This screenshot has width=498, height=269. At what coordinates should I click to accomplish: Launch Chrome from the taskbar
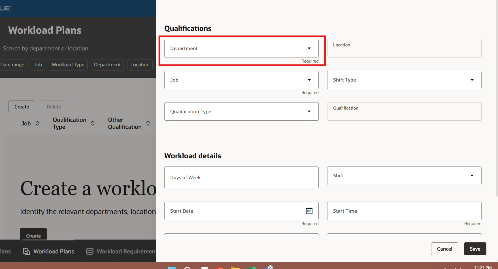220,267
